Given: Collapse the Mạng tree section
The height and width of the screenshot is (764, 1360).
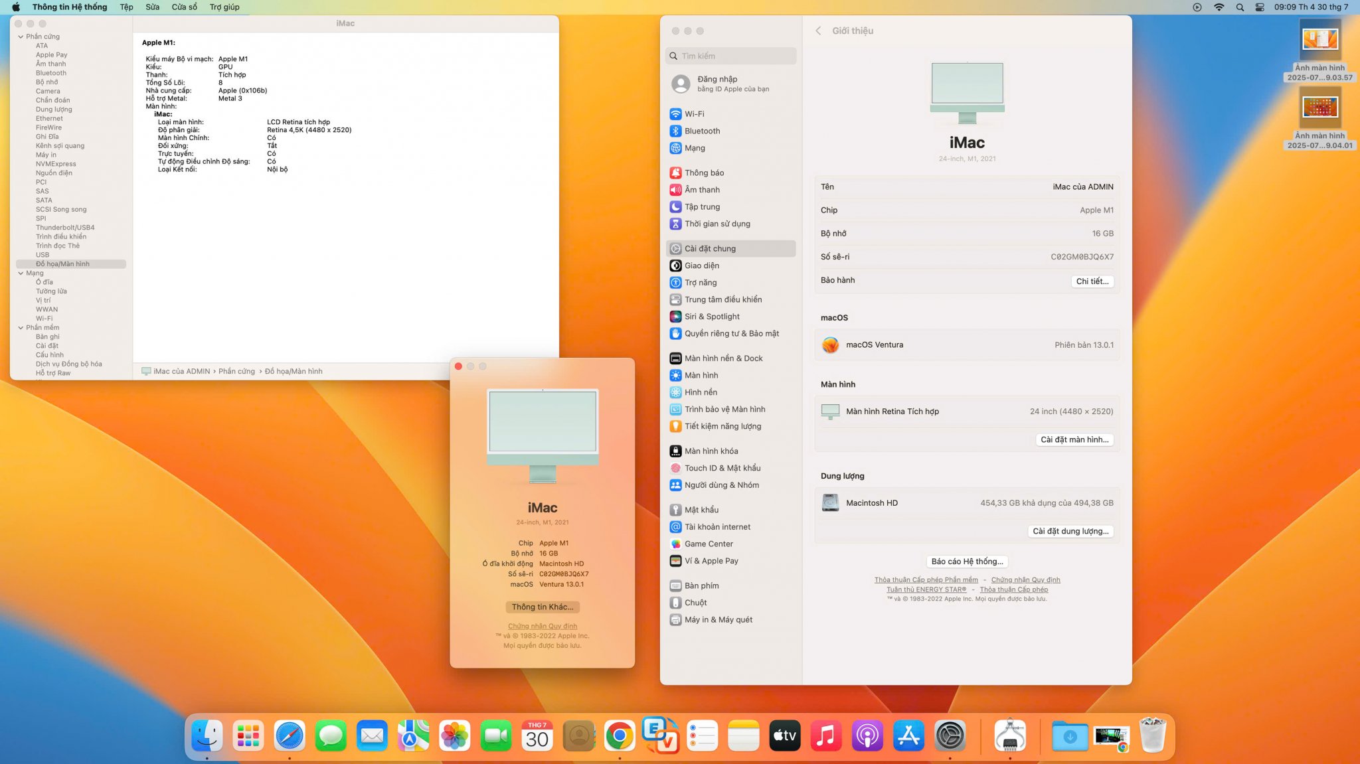Looking at the screenshot, I should point(21,273).
